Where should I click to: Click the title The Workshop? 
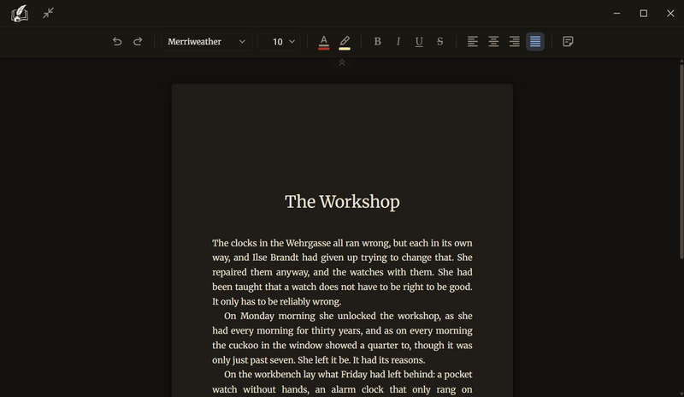click(x=343, y=202)
